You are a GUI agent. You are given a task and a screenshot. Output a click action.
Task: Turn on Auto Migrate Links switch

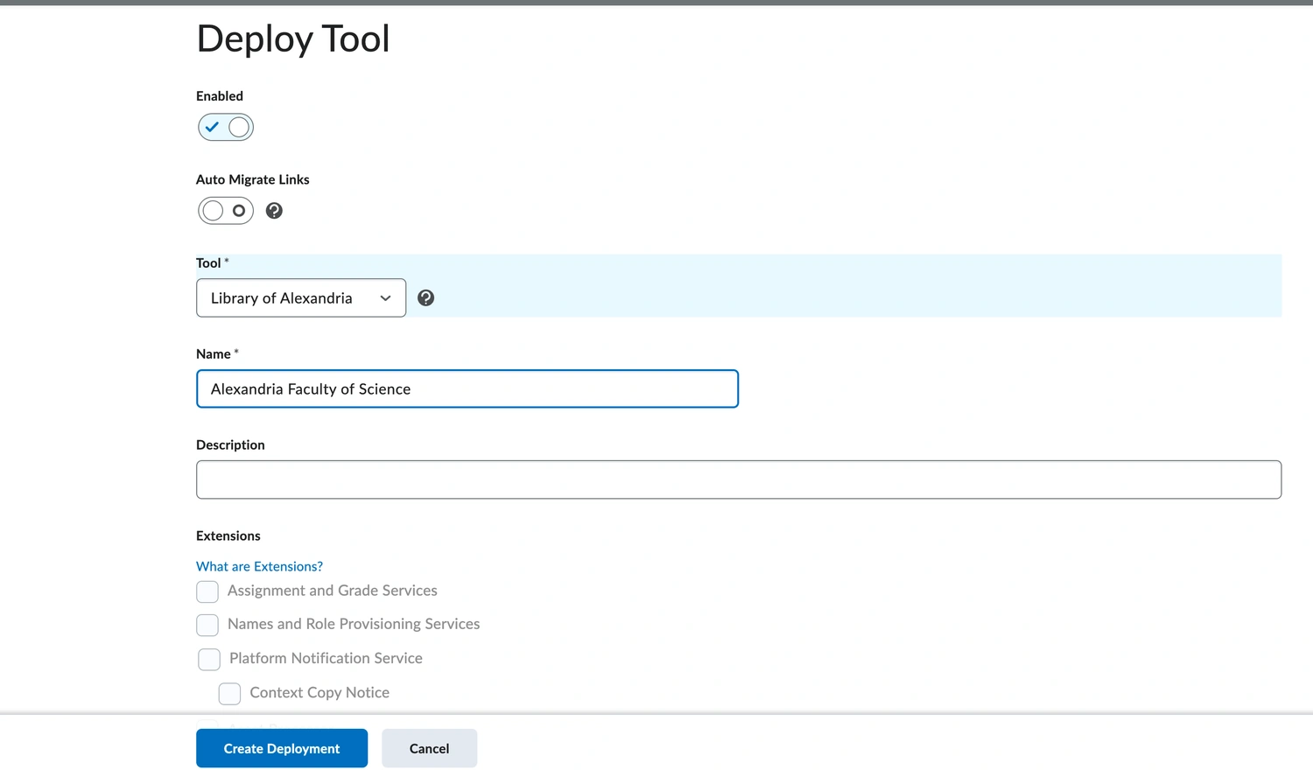click(x=226, y=211)
